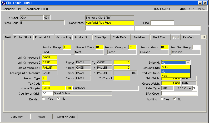Click the Tax Code field

click(46, 84)
